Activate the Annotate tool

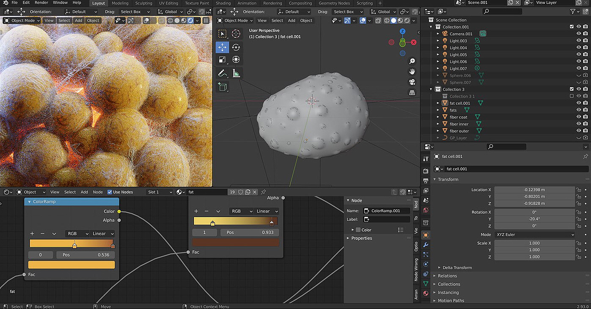222,73
